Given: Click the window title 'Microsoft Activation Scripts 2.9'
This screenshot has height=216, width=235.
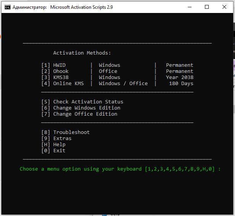Looking at the screenshot, I should point(82,7).
